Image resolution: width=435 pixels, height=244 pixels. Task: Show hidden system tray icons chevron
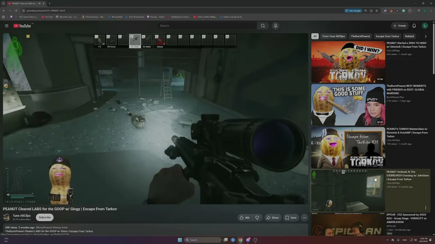[x=387, y=240]
